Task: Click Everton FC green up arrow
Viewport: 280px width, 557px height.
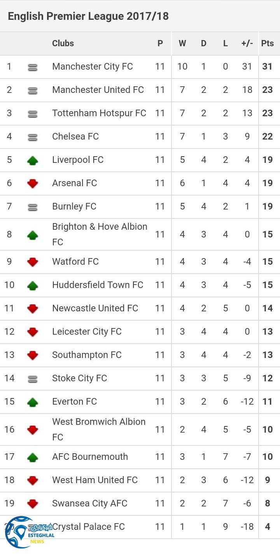Action: [x=33, y=402]
